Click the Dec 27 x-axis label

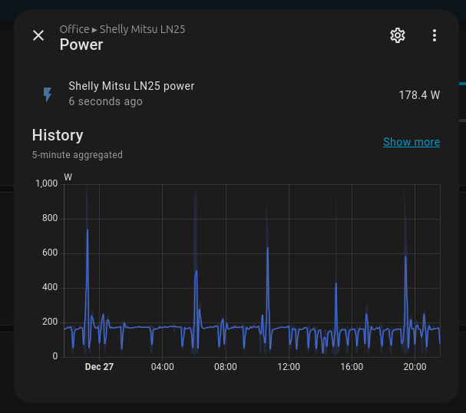pyautogui.click(x=99, y=367)
